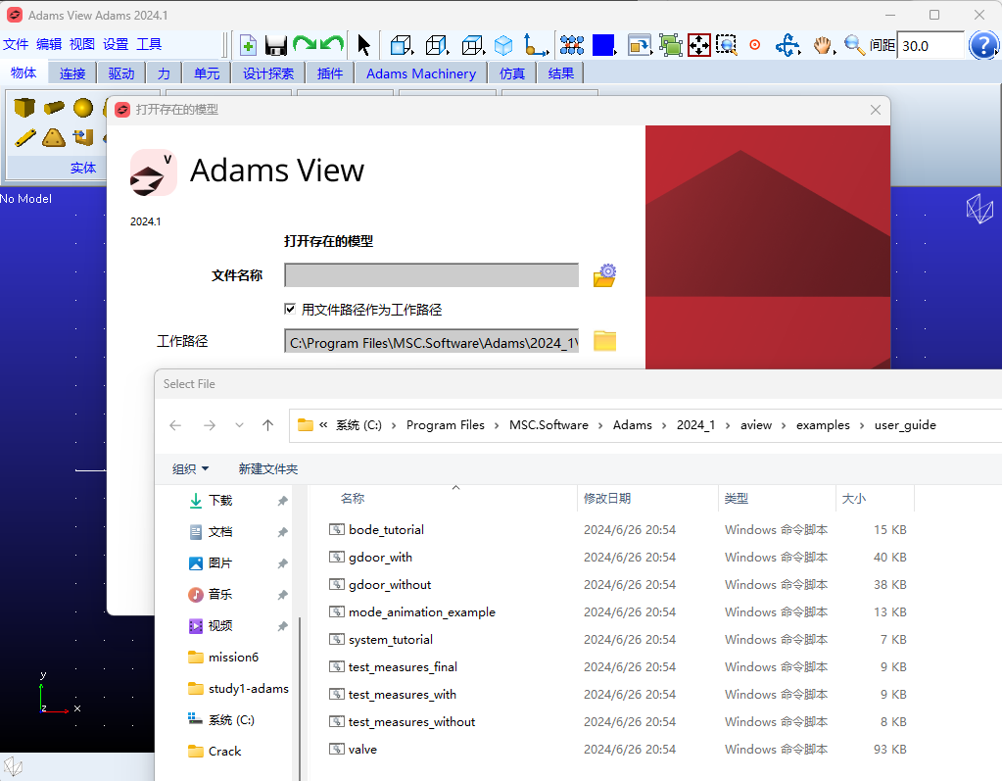Open the 文件 menu
The width and height of the screenshot is (1002, 781).
[16, 44]
